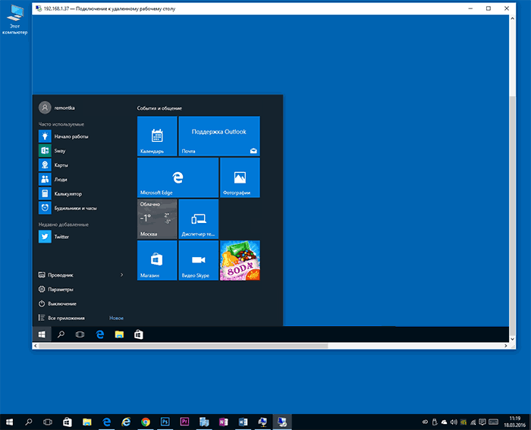This screenshot has width=531, height=430.
Task: Open OneNote on the host taskbar
Action: (224, 422)
